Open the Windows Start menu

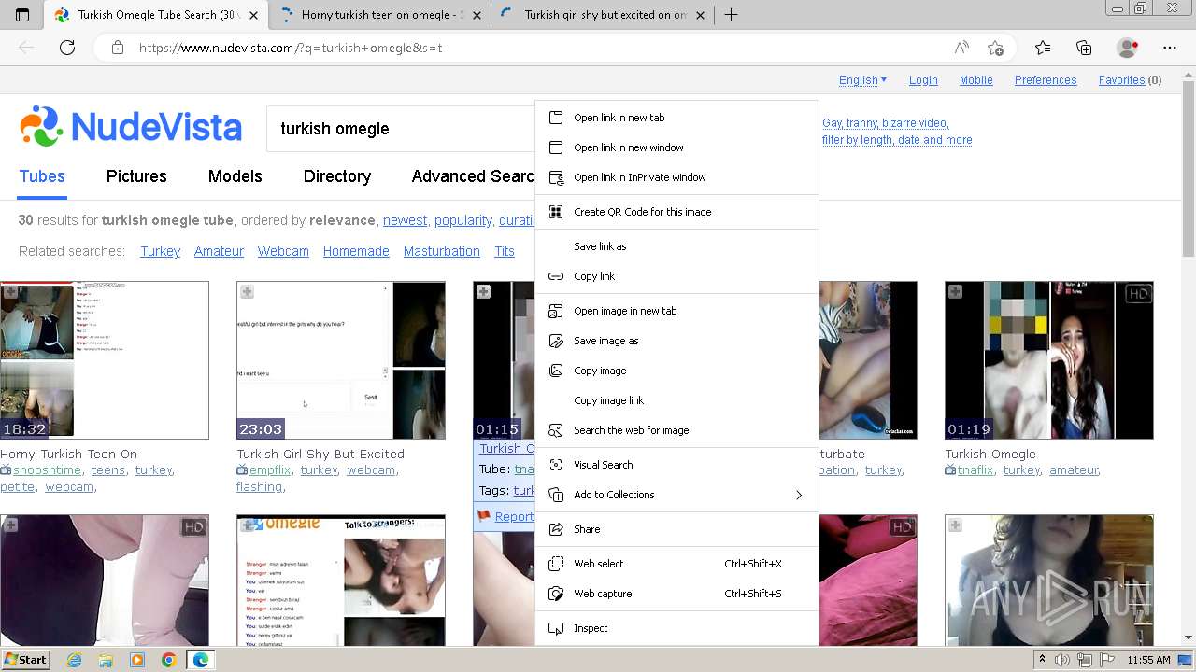pos(25,660)
